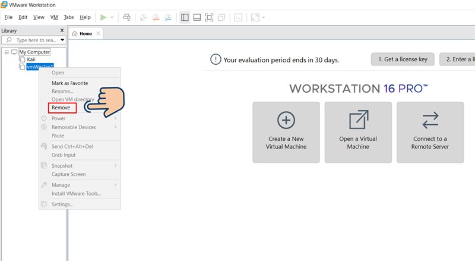Choose Mark as Favorite in context menu
Viewport: 475px width, 261px height.
[69, 83]
